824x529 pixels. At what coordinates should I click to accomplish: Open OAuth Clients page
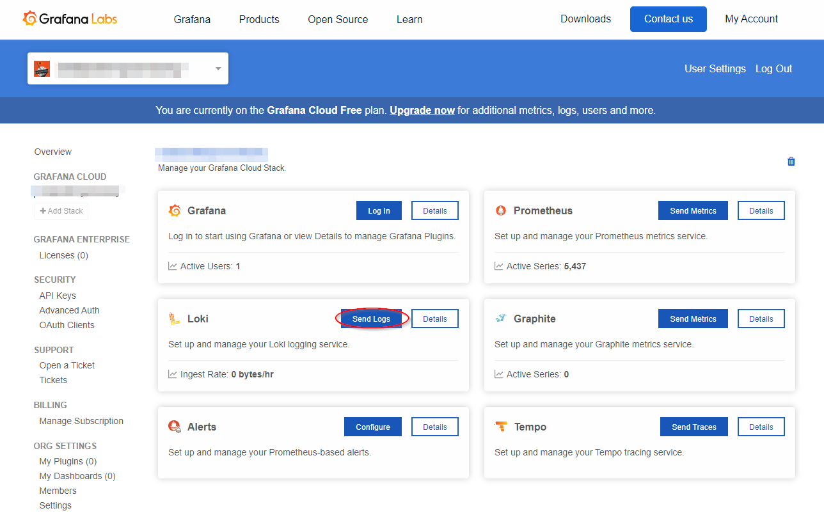[x=67, y=325]
